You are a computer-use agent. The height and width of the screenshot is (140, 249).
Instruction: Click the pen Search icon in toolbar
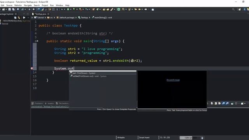coord(112,9)
